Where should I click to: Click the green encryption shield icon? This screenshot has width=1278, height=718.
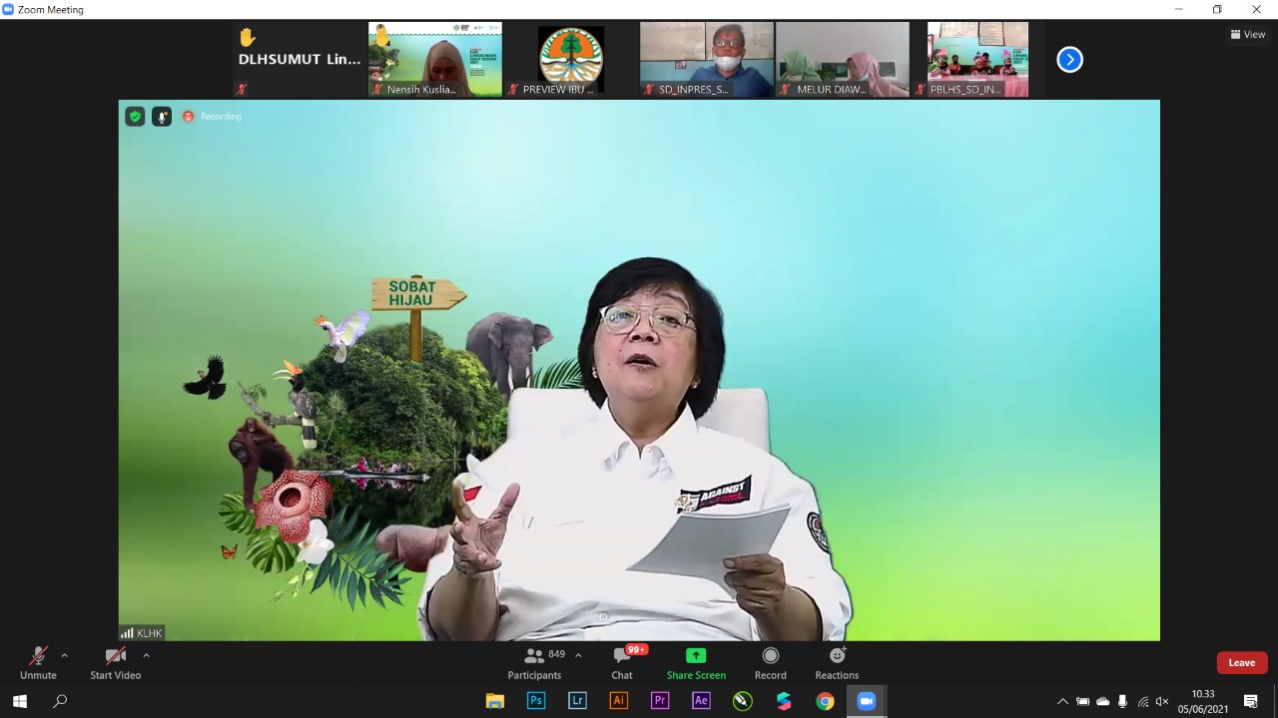pos(135,117)
